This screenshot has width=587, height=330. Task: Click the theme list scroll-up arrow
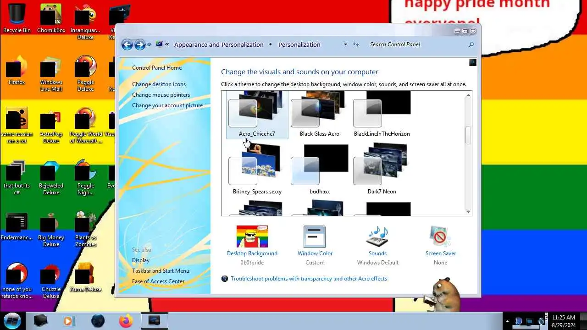pos(468,95)
